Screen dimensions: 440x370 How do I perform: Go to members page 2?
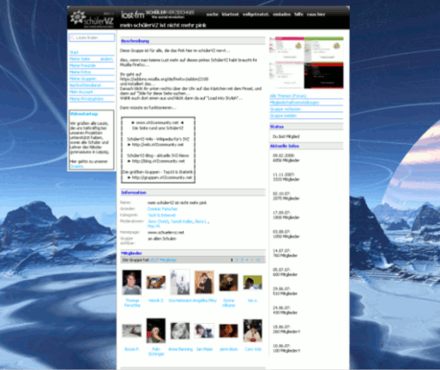[237, 260]
